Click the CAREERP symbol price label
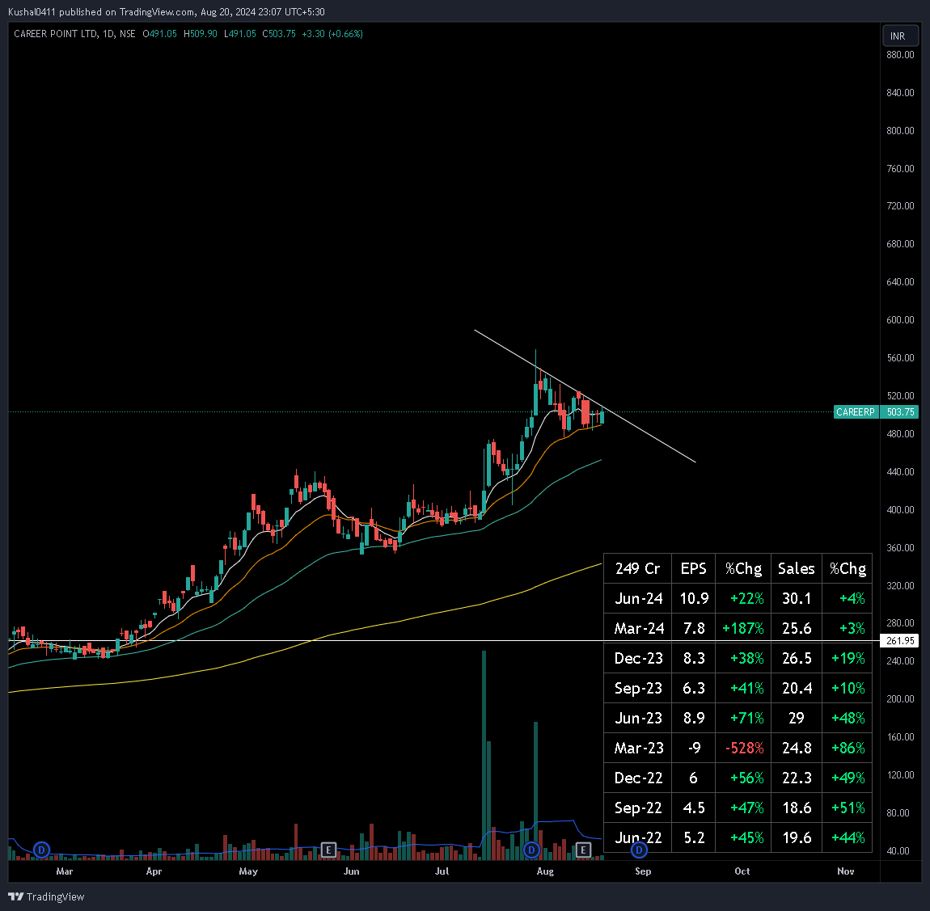 point(856,412)
